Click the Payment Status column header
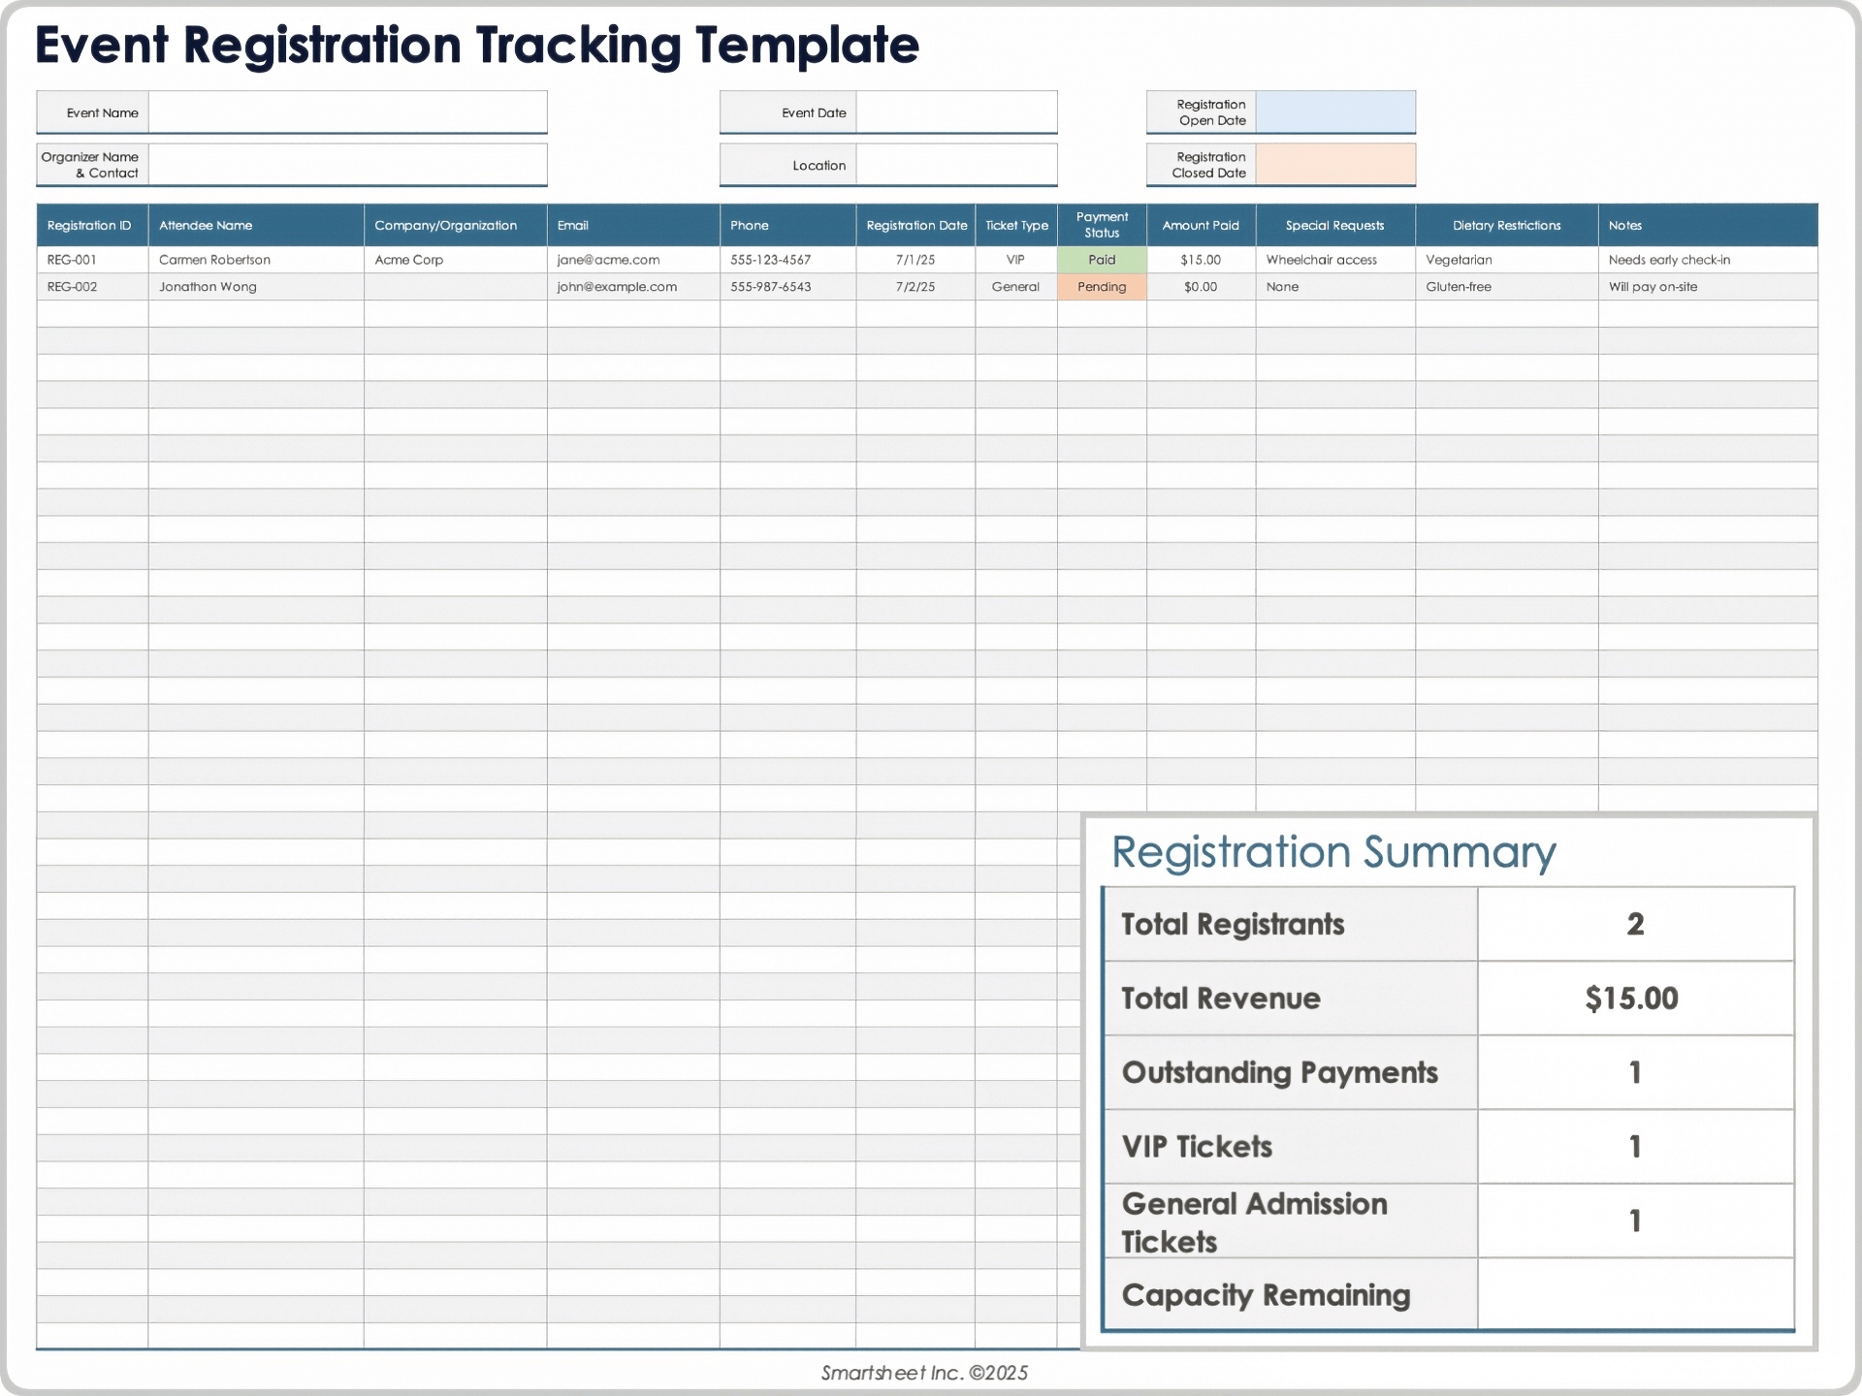This screenshot has height=1396, width=1862. 1102,224
